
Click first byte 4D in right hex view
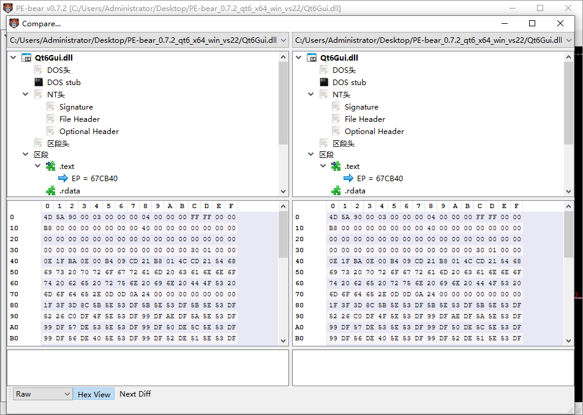coord(333,217)
